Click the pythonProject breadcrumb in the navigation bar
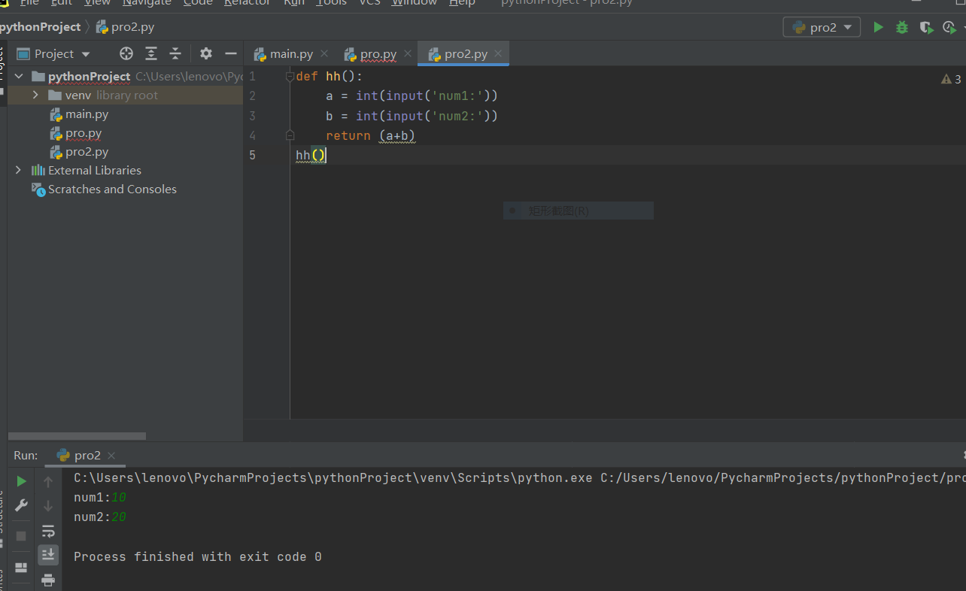 click(39, 27)
